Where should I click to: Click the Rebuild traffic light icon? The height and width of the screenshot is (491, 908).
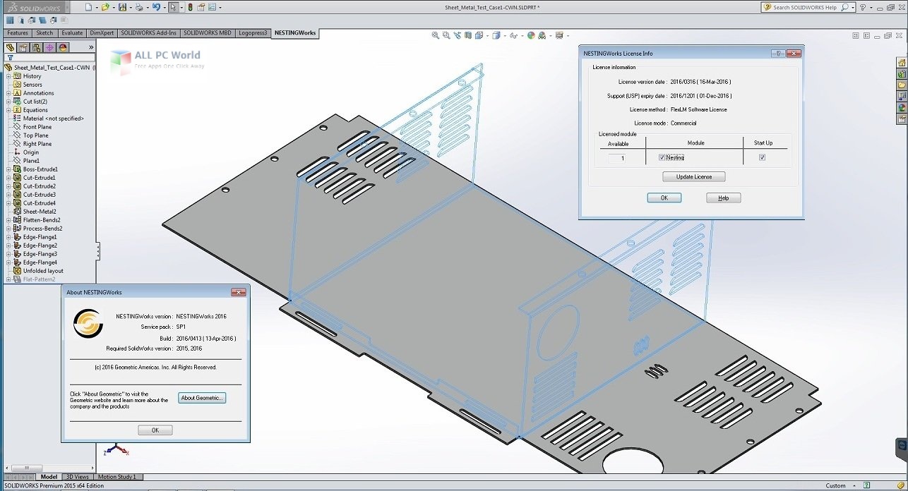point(190,7)
